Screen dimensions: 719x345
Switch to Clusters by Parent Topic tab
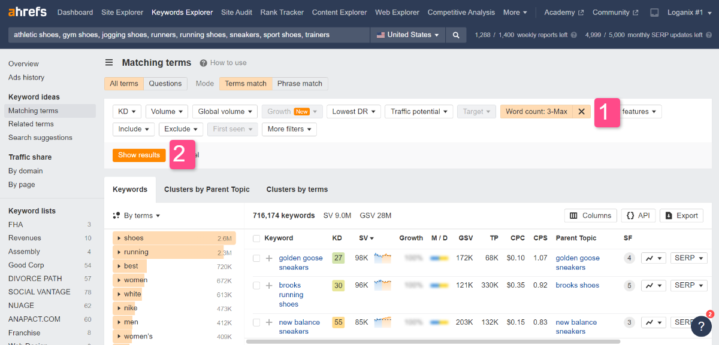coord(207,190)
